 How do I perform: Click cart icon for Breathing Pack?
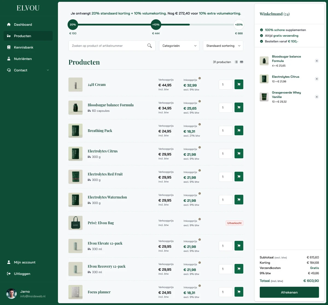(239, 131)
